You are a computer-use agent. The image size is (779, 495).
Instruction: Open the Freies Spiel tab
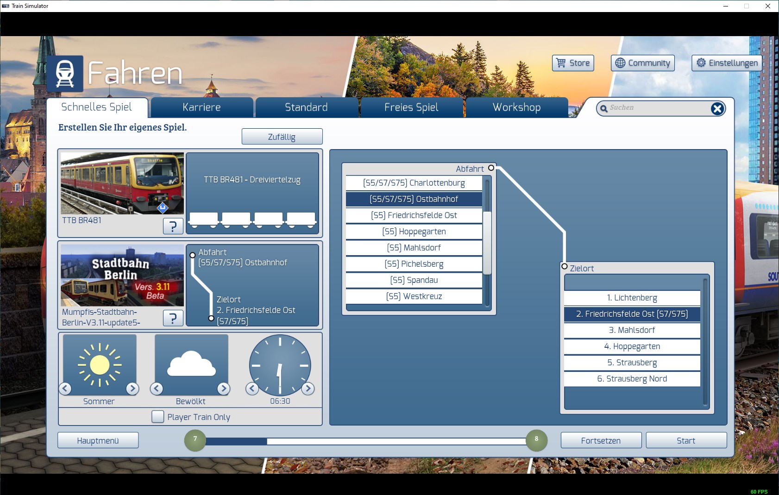point(411,107)
